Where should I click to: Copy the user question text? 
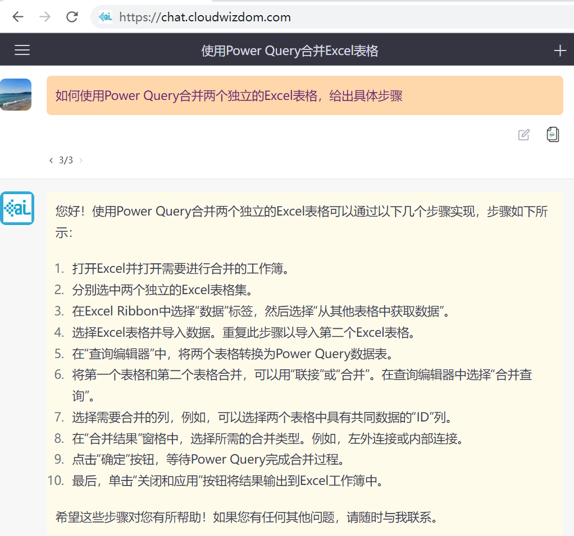tap(553, 135)
